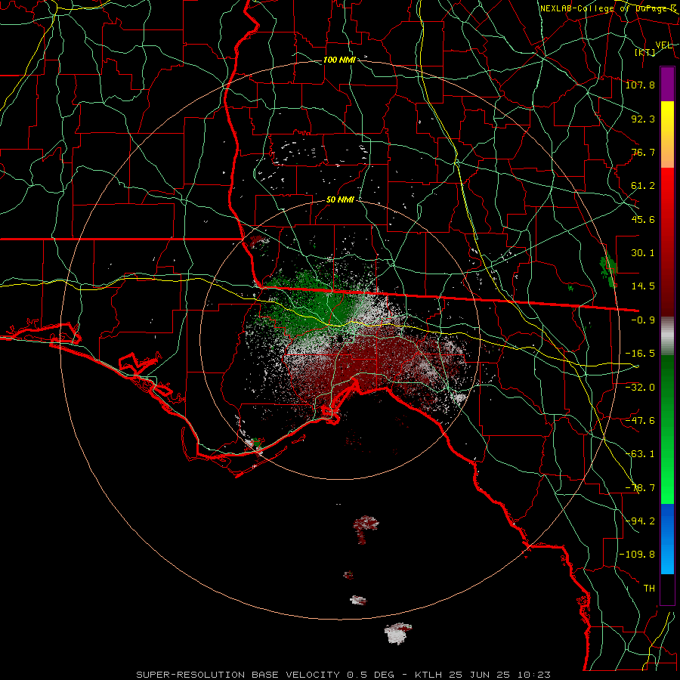Click the 100 NMI range ring label
Image resolution: width=680 pixels, height=680 pixels.
click(x=339, y=60)
